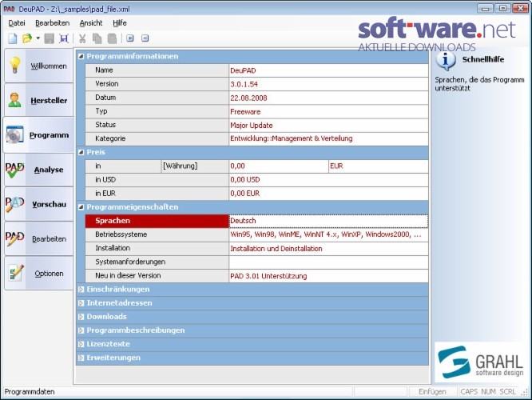This screenshot has height=400, width=532.
Task: Click the DeuPAD title bar app icon
Action: click(x=9, y=9)
